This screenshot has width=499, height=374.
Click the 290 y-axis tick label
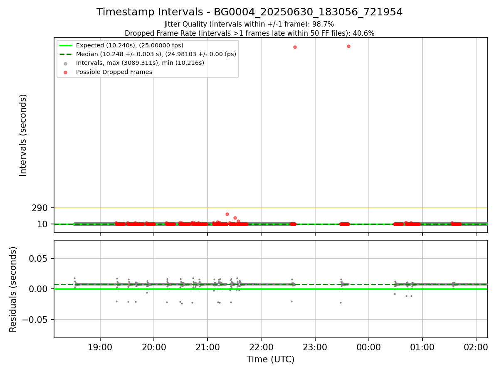pyautogui.click(x=40, y=208)
